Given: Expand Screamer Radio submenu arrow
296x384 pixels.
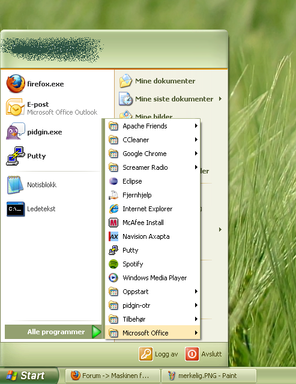Looking at the screenshot, I should [x=196, y=167].
